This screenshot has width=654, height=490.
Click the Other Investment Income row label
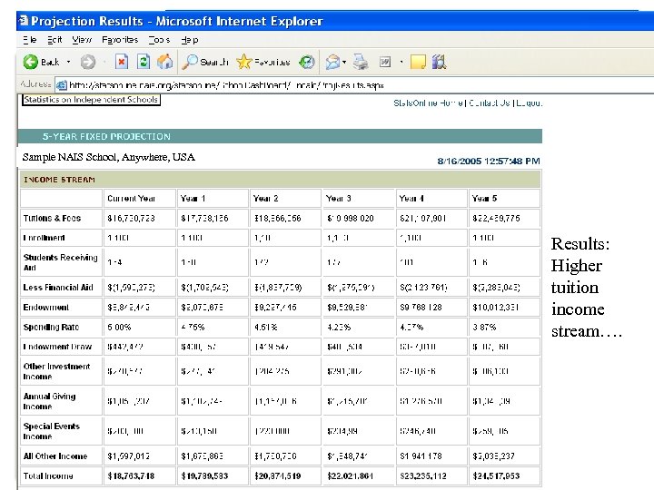coord(56,371)
